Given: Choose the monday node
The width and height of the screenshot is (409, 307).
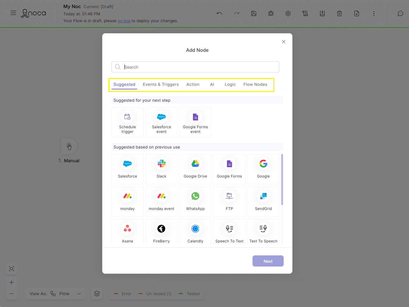Looking at the screenshot, I should pyautogui.click(x=128, y=202).
